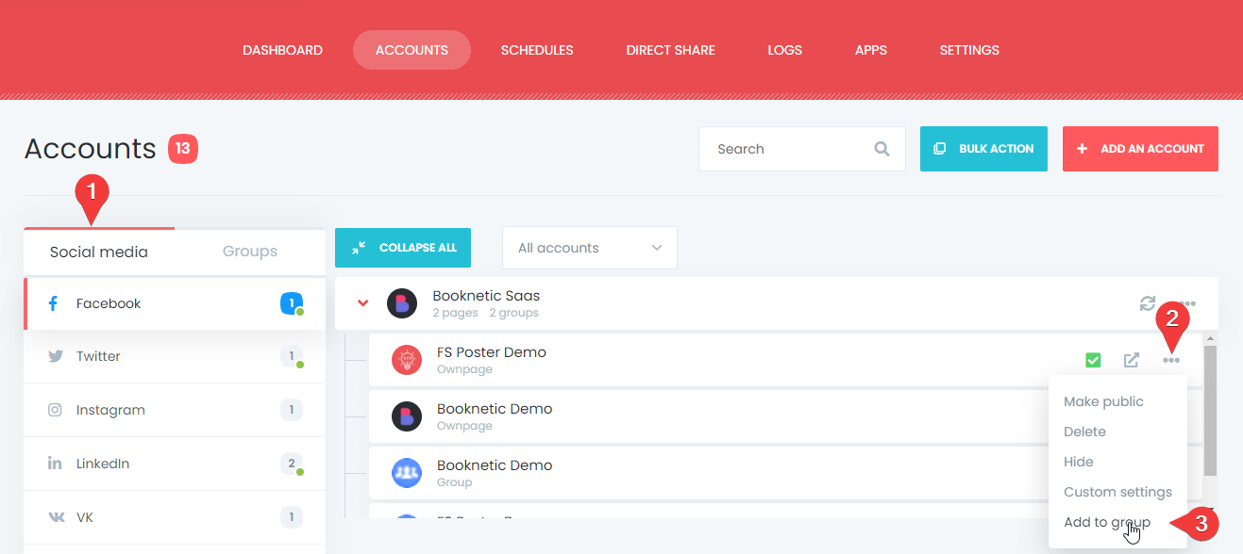Collapse the Booknetic Saas account chevron
This screenshot has height=554, width=1243.
[362, 303]
